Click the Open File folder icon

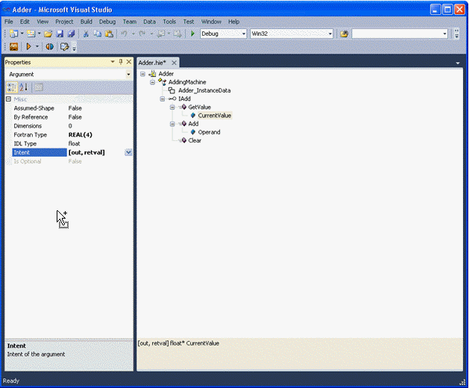coord(48,34)
